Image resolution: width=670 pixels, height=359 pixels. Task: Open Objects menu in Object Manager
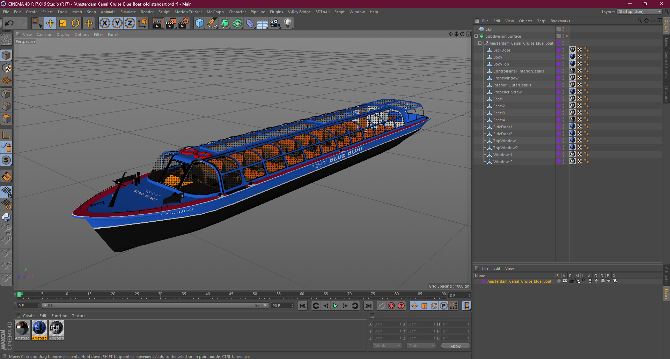click(525, 21)
